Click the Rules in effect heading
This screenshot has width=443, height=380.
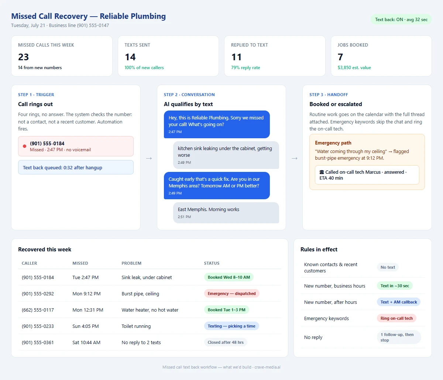point(319,250)
